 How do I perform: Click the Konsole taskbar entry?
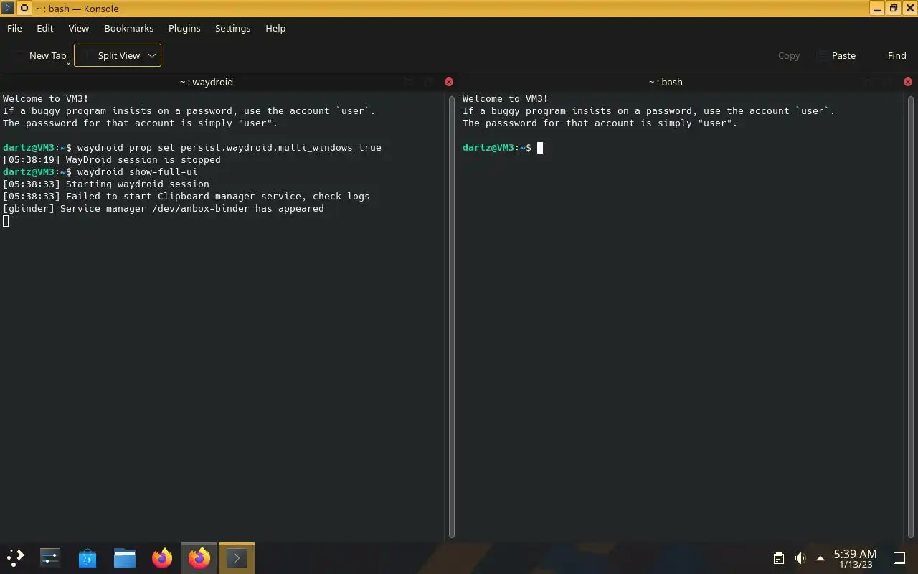tap(237, 557)
